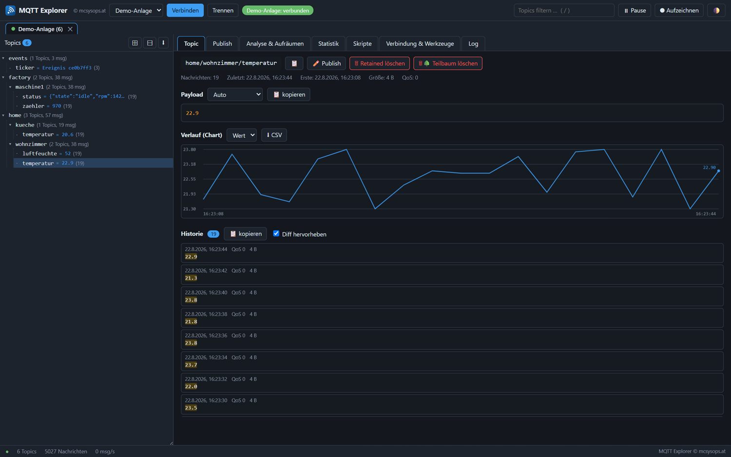731x457 pixels.
Task: Click the panel resize handle at sidebar bottom
Action: pos(171,443)
